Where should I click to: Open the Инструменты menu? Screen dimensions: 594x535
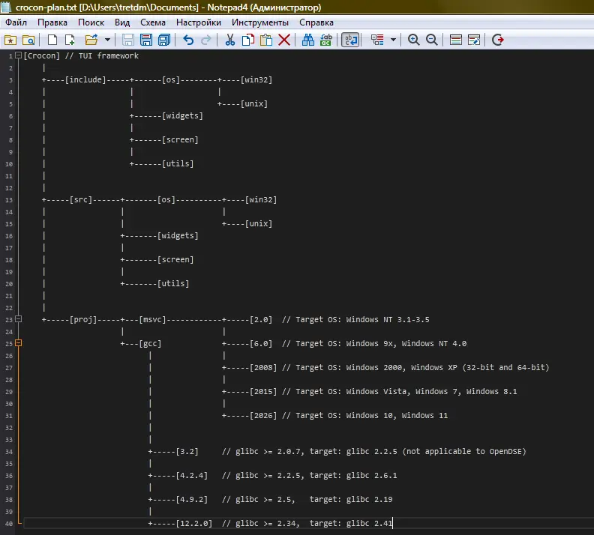point(260,22)
